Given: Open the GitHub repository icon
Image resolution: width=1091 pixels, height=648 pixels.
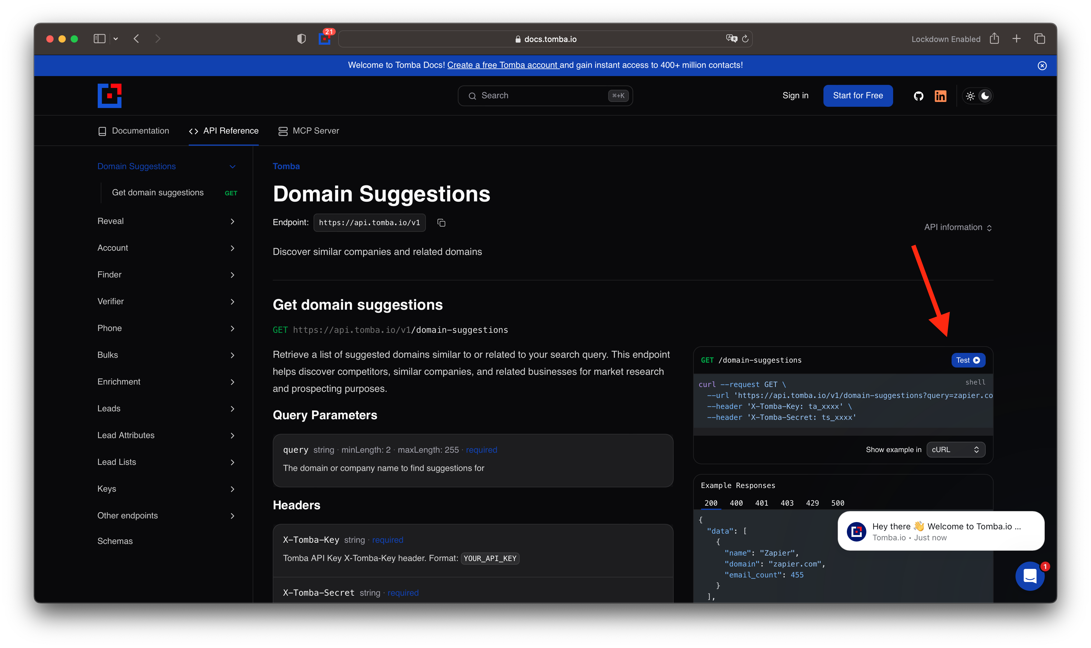Looking at the screenshot, I should [x=918, y=96].
